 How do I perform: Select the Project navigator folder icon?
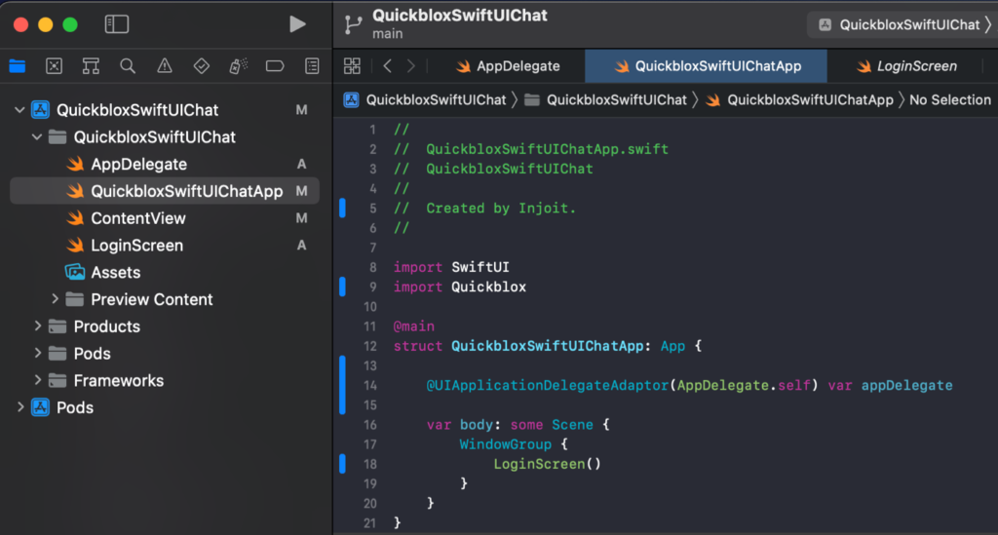pyautogui.click(x=18, y=66)
